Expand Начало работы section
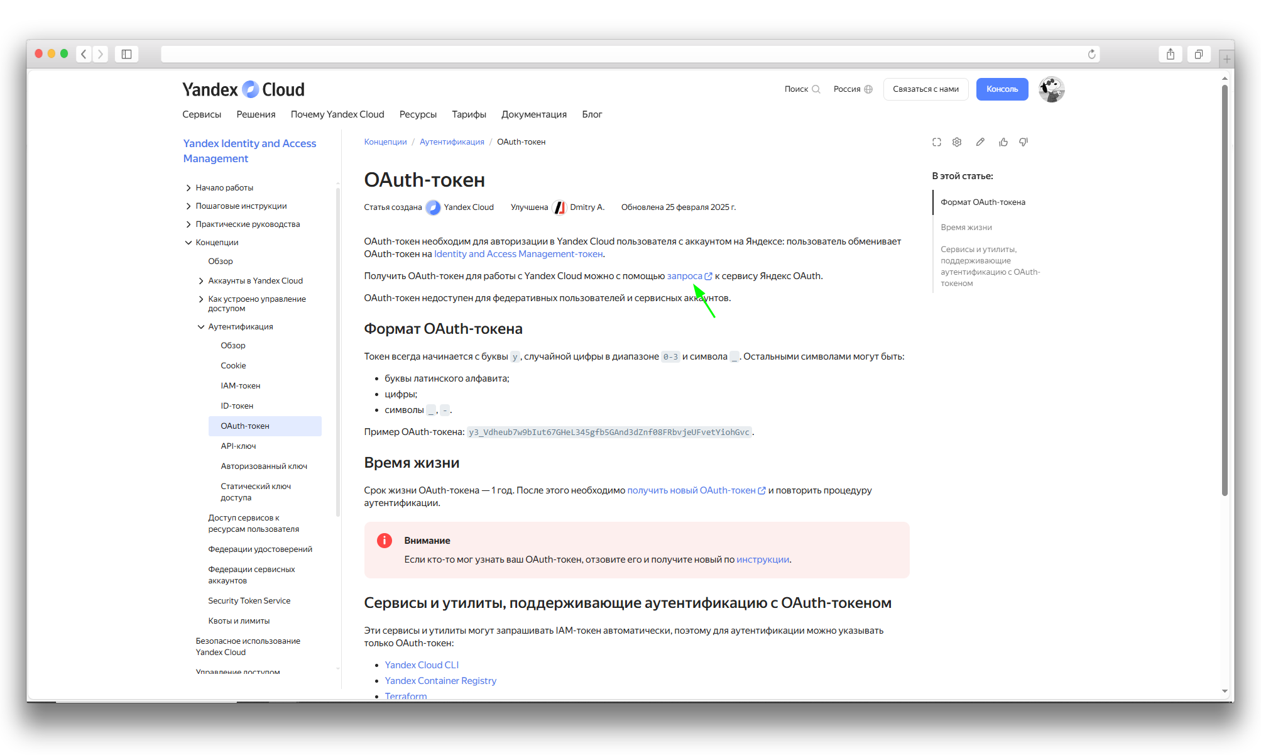This screenshot has height=755, width=1261. 188,188
